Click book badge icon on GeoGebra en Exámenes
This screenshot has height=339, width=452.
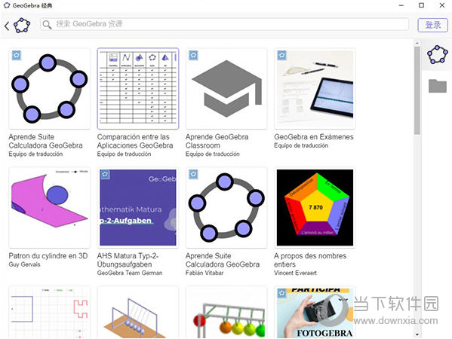[x=281, y=55]
